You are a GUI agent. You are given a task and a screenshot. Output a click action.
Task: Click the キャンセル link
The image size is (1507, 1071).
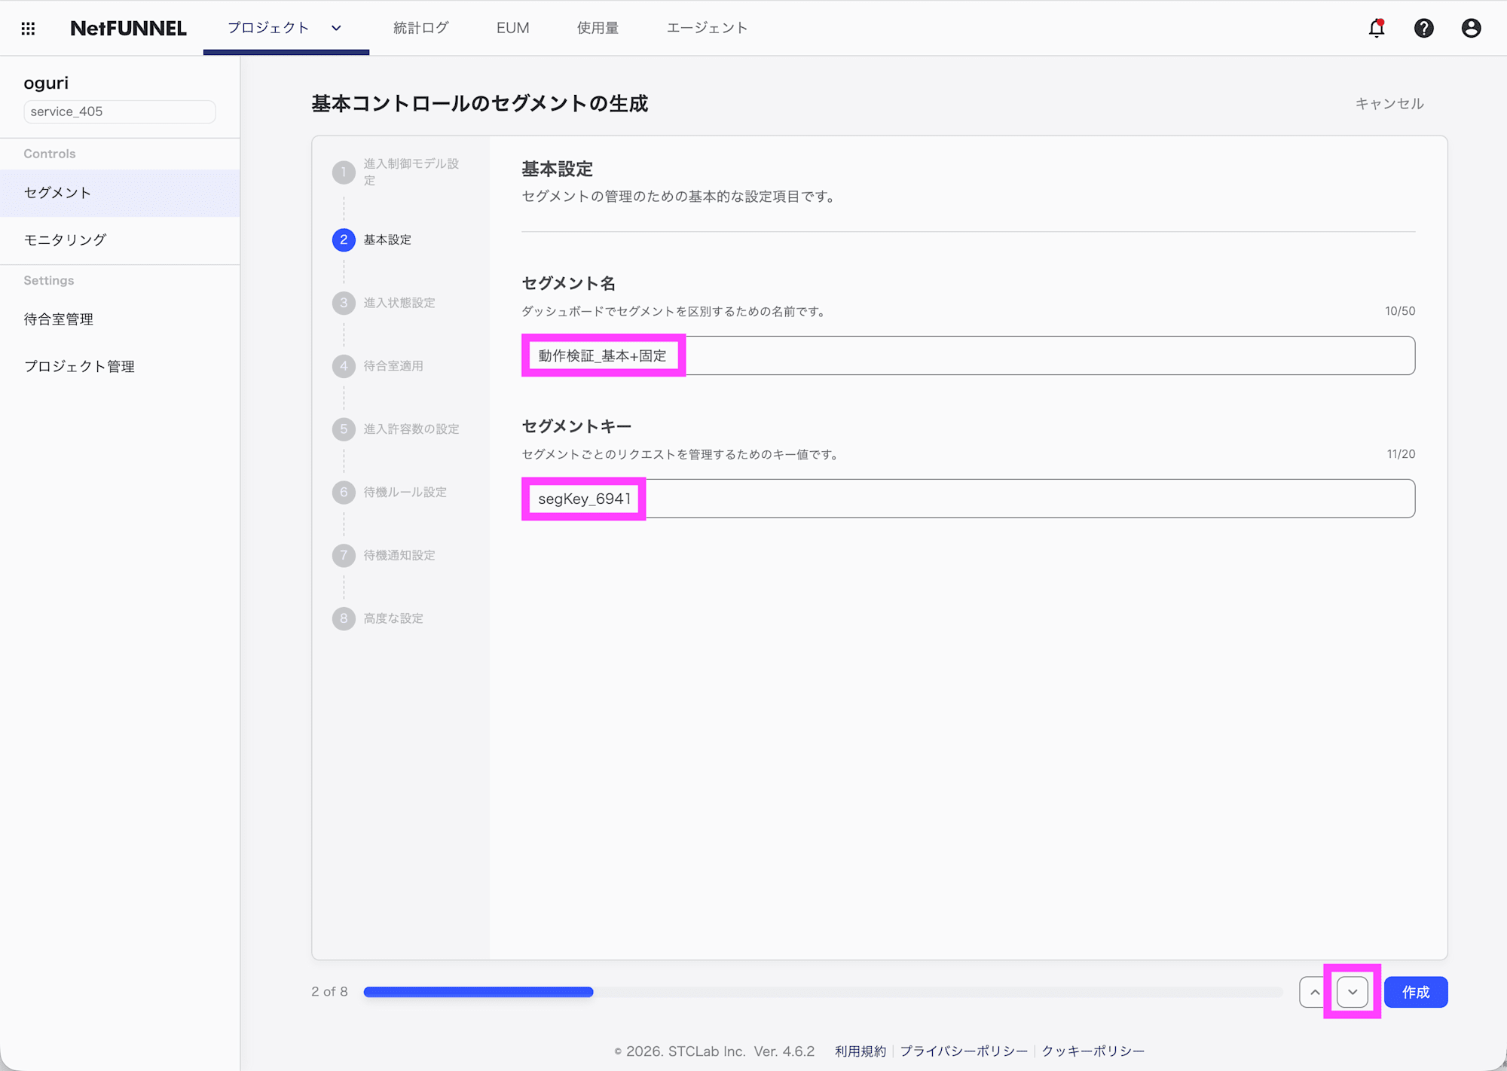[1389, 104]
